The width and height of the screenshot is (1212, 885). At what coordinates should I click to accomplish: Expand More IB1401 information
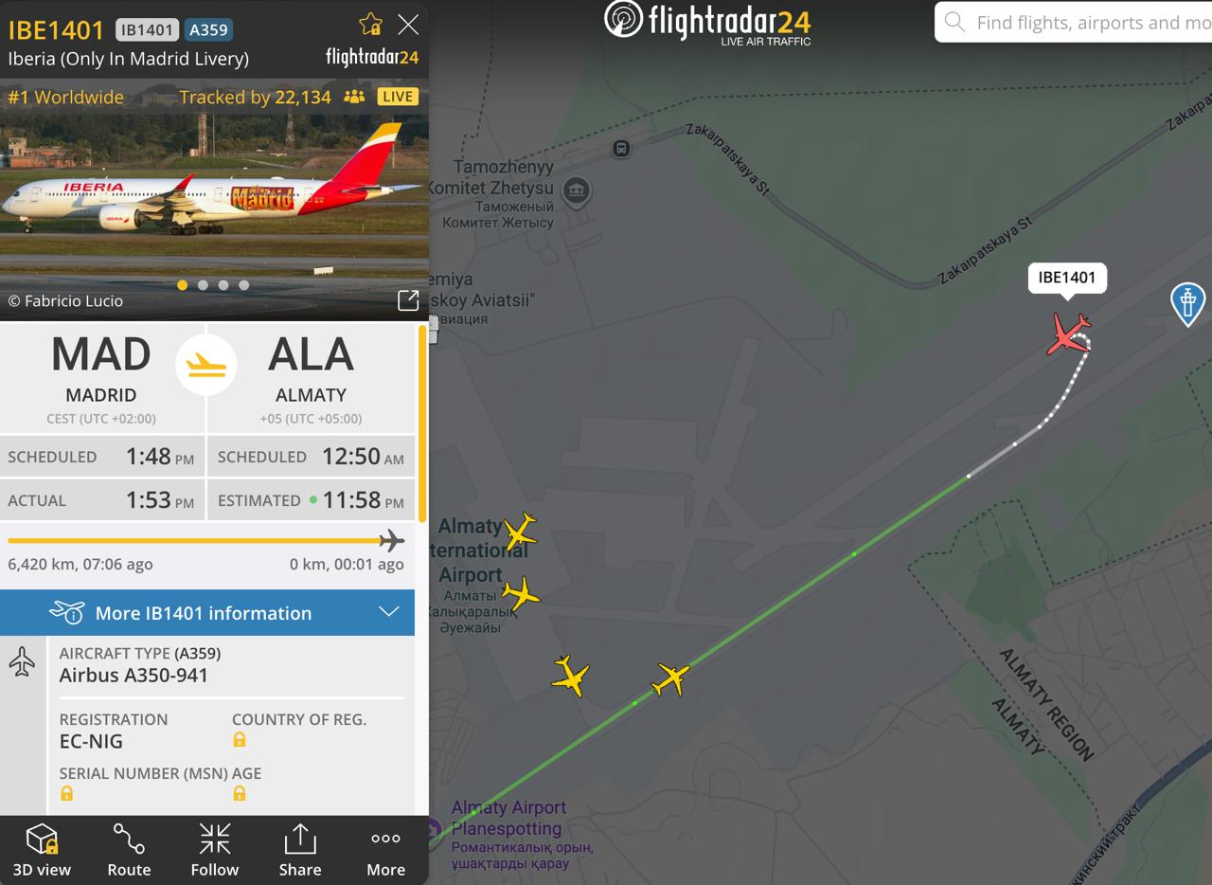207,613
